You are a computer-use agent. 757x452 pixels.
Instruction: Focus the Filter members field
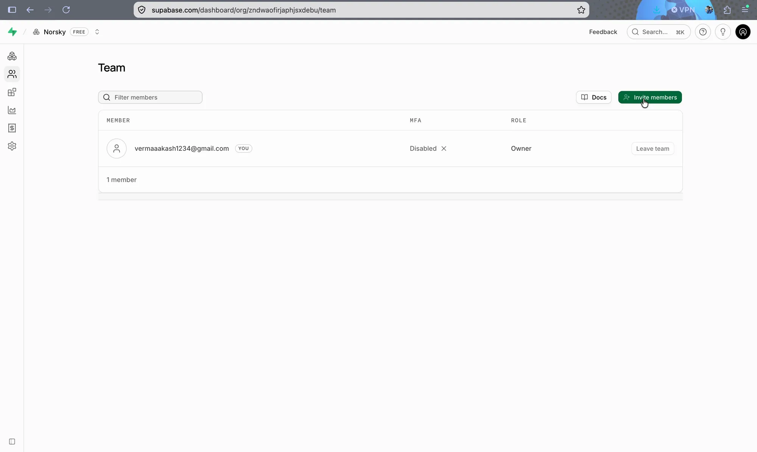pyautogui.click(x=150, y=97)
